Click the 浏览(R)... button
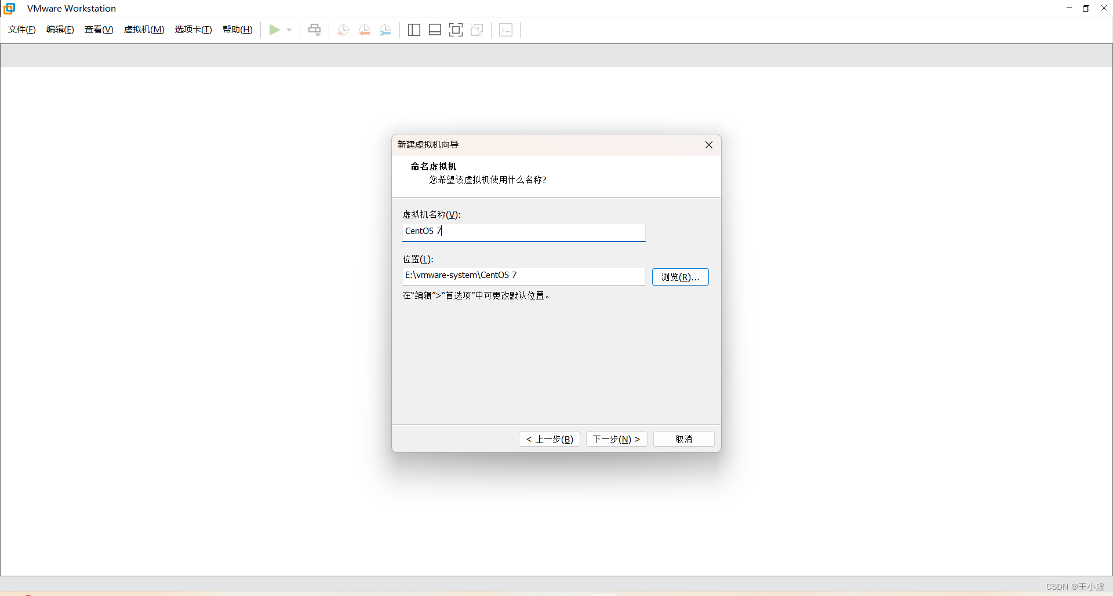 click(x=681, y=277)
